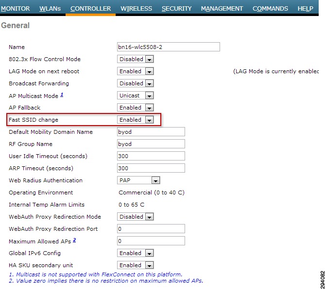The image size is (325, 289).
Task: Expand the Fast SSID change dropdown
Action: [x=136, y=120]
